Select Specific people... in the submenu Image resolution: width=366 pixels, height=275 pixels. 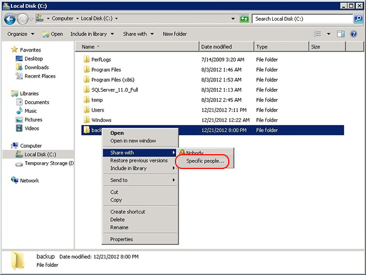point(205,161)
